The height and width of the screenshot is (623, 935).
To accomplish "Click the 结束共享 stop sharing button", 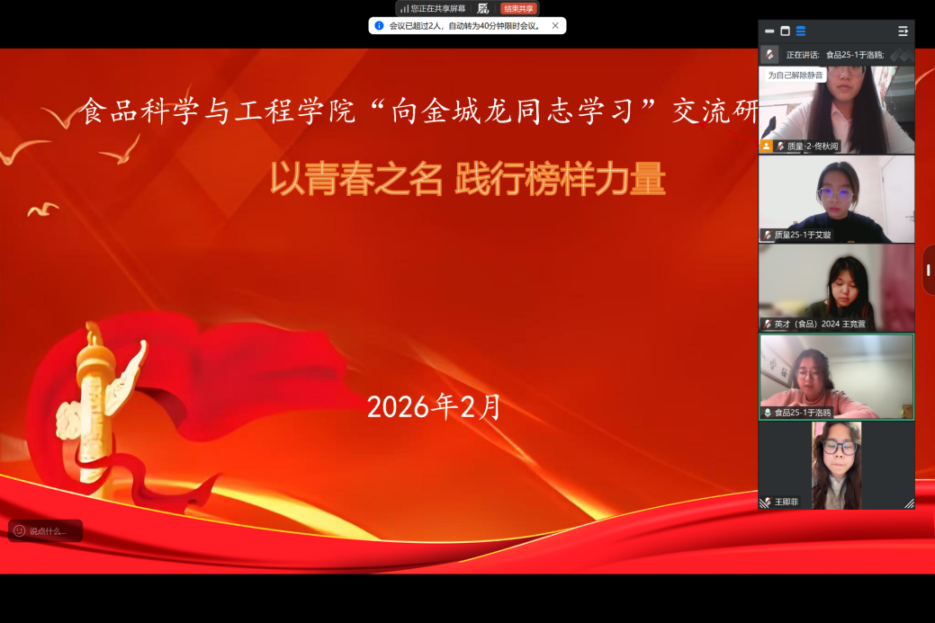I will [518, 8].
